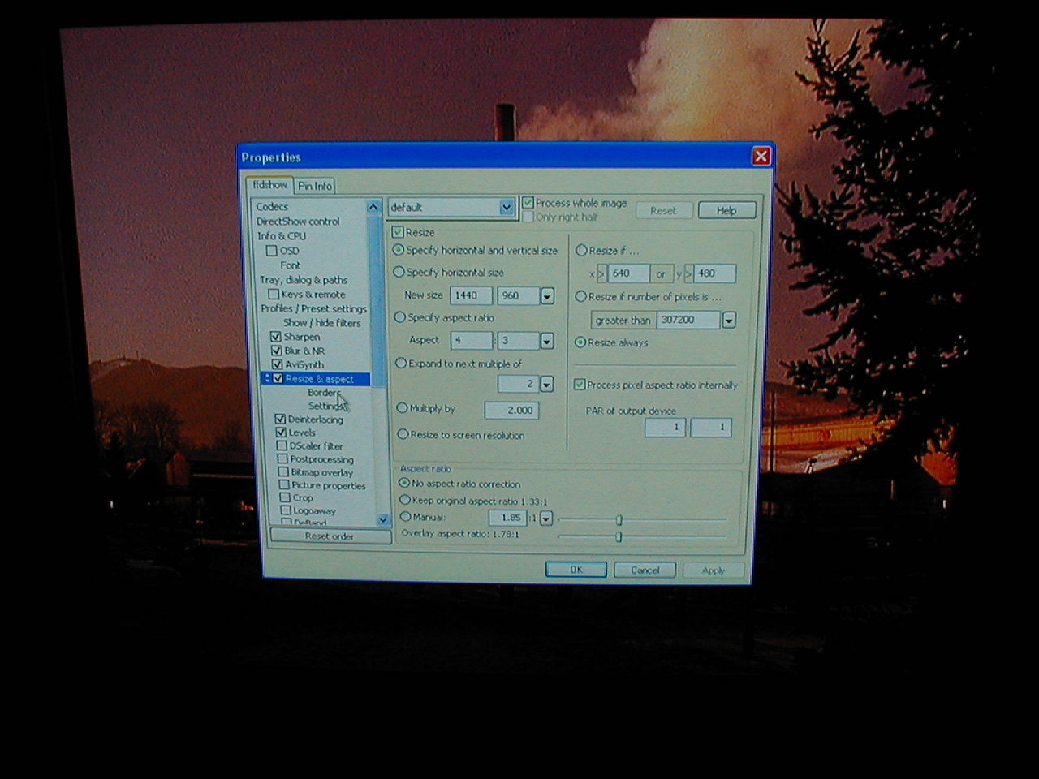The width and height of the screenshot is (1039, 779).
Task: Enable the Picture properties checkbox
Action: pyautogui.click(x=283, y=485)
